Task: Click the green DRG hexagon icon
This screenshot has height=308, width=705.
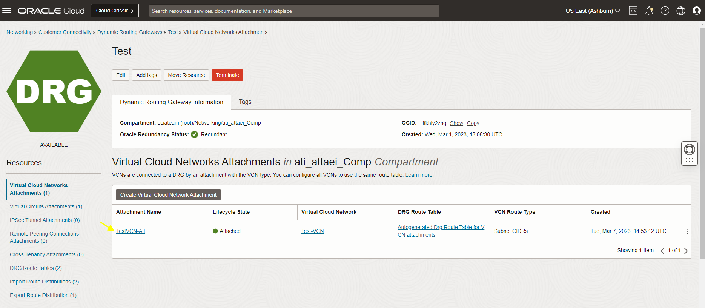Action: point(54,91)
